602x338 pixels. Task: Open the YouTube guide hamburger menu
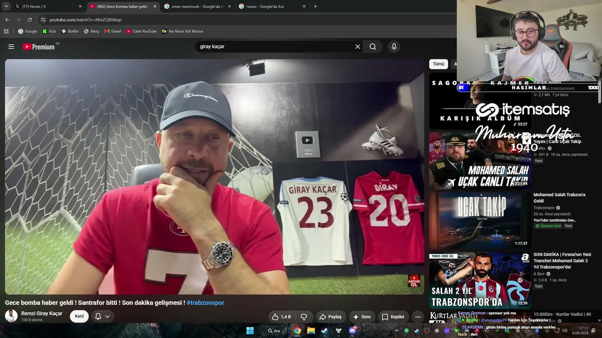click(11, 46)
